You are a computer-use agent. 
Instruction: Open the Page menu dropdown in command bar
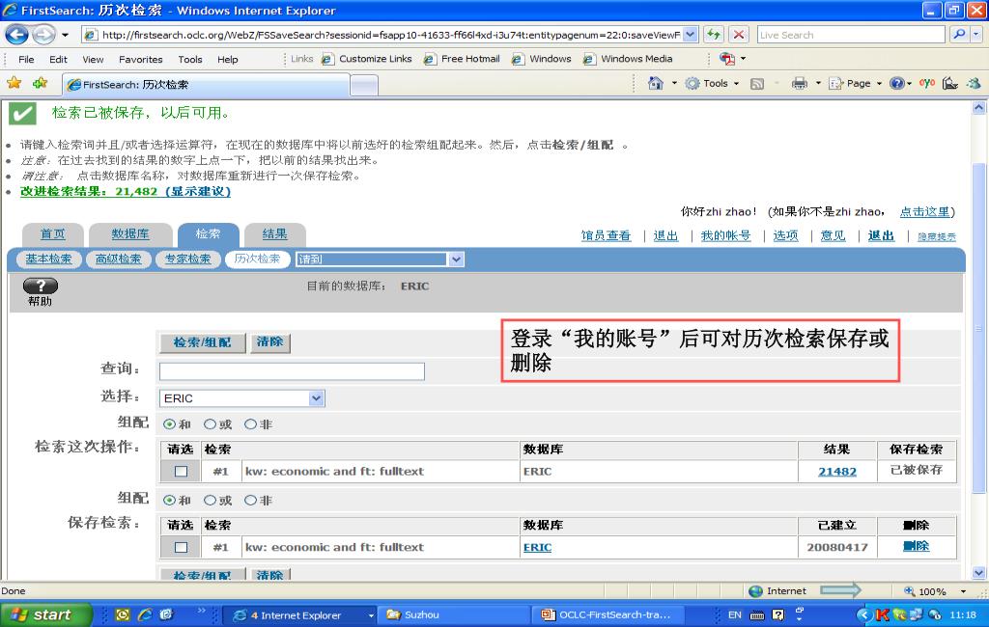(x=858, y=84)
